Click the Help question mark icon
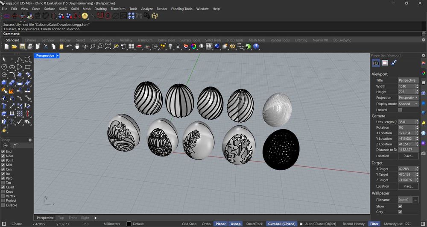The image size is (427, 227). (x=256, y=47)
